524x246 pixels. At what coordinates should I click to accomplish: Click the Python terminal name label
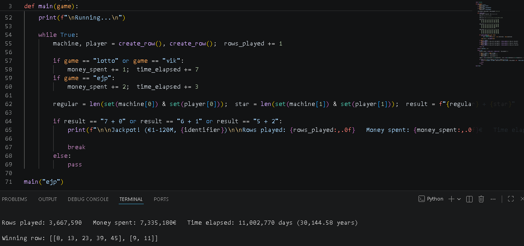pyautogui.click(x=435, y=199)
